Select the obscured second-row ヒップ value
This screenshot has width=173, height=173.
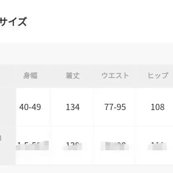pyautogui.click(x=157, y=146)
